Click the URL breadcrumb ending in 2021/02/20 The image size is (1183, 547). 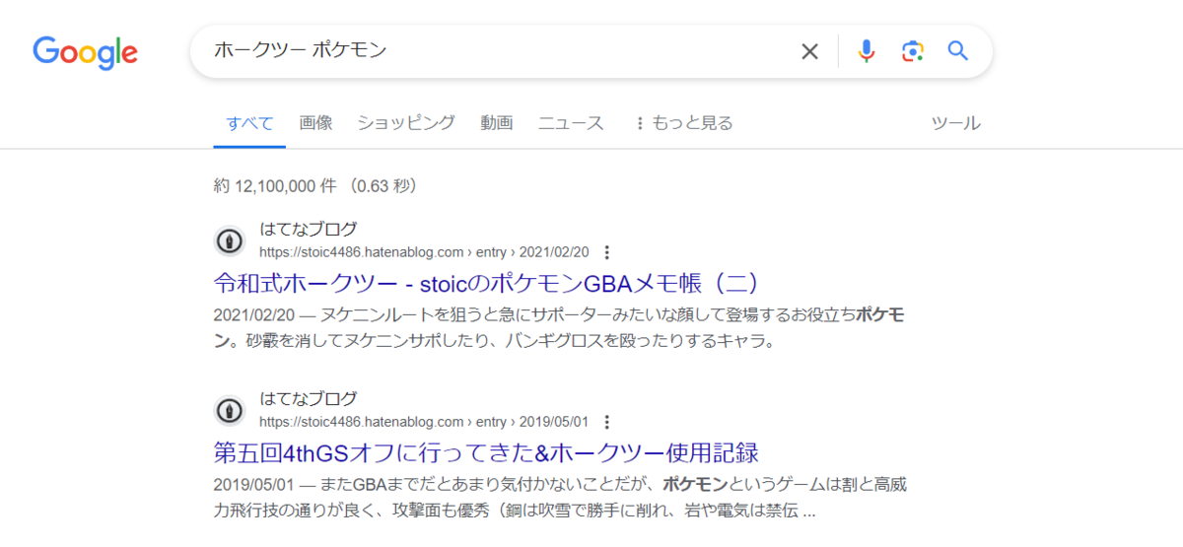pyautogui.click(x=424, y=252)
